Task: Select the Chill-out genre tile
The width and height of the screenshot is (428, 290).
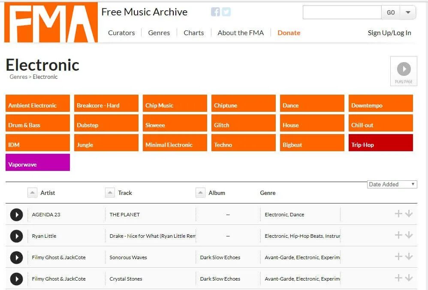Action: [x=381, y=123]
